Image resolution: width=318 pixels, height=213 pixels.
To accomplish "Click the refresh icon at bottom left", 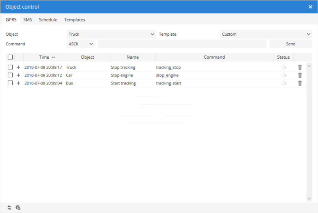I will [9, 207].
